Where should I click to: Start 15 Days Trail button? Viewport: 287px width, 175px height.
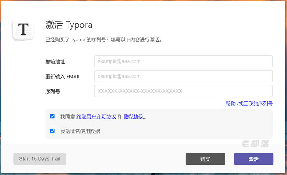pyautogui.click(x=40, y=159)
